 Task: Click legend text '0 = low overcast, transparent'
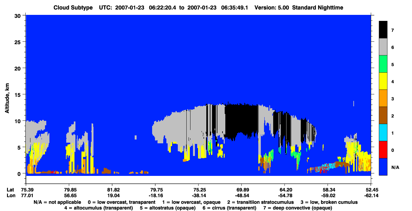121,202
